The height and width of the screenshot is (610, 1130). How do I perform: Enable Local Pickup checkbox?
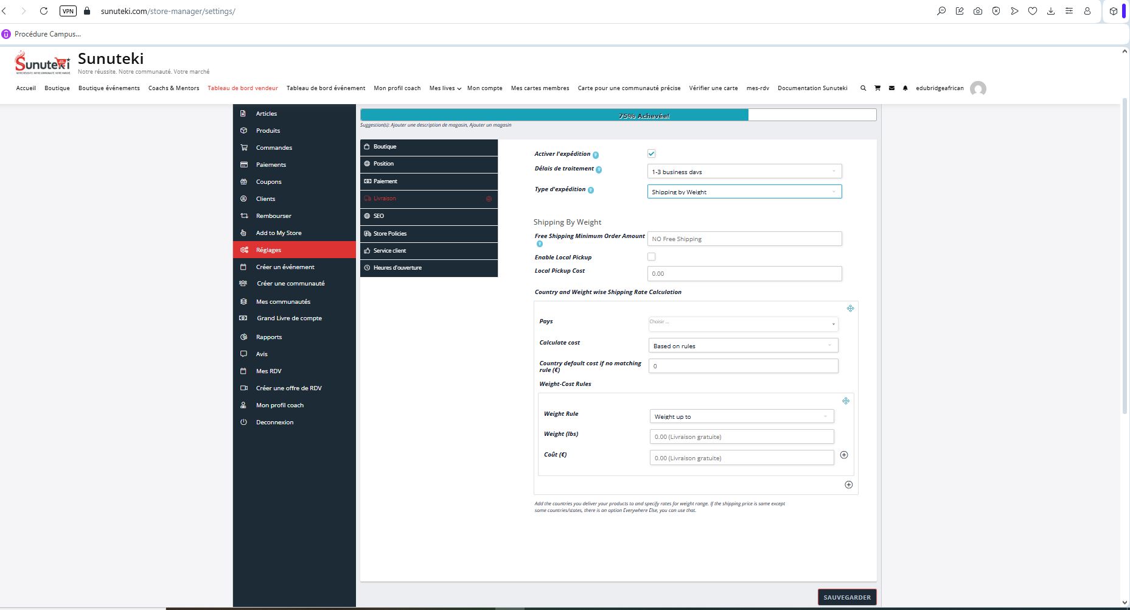click(x=651, y=257)
